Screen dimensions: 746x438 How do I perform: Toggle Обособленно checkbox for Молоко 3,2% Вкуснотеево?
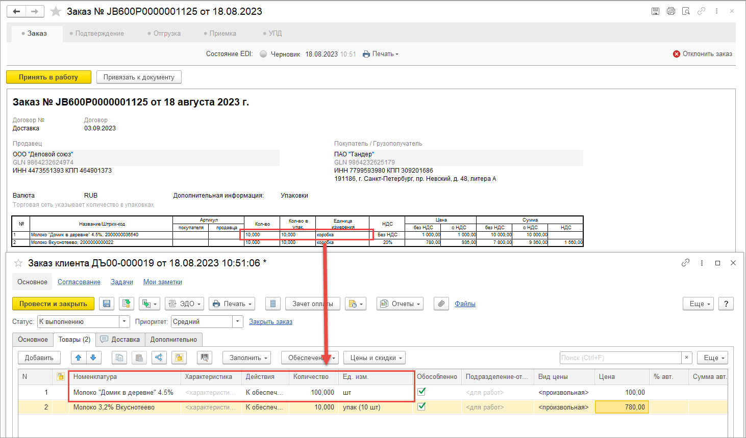421,406
